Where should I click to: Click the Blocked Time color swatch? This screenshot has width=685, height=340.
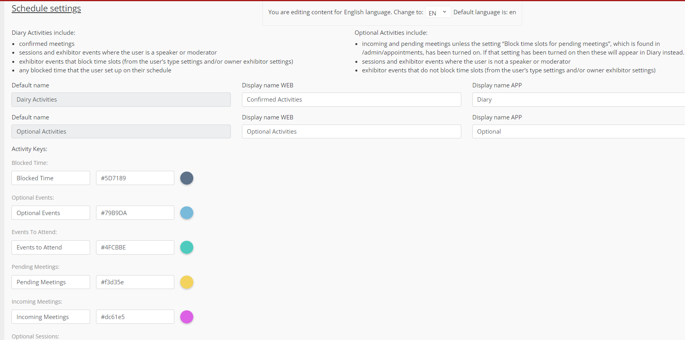click(x=187, y=178)
